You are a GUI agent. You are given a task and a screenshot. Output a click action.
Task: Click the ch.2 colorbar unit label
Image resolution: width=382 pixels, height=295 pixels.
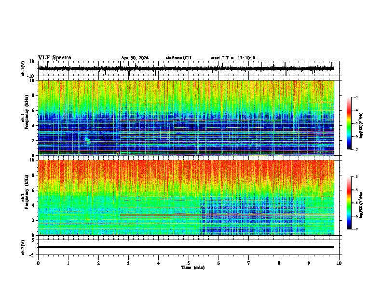coord(361,205)
